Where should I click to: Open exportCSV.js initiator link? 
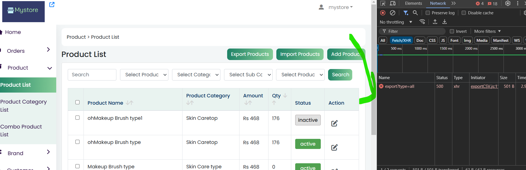[x=484, y=86]
